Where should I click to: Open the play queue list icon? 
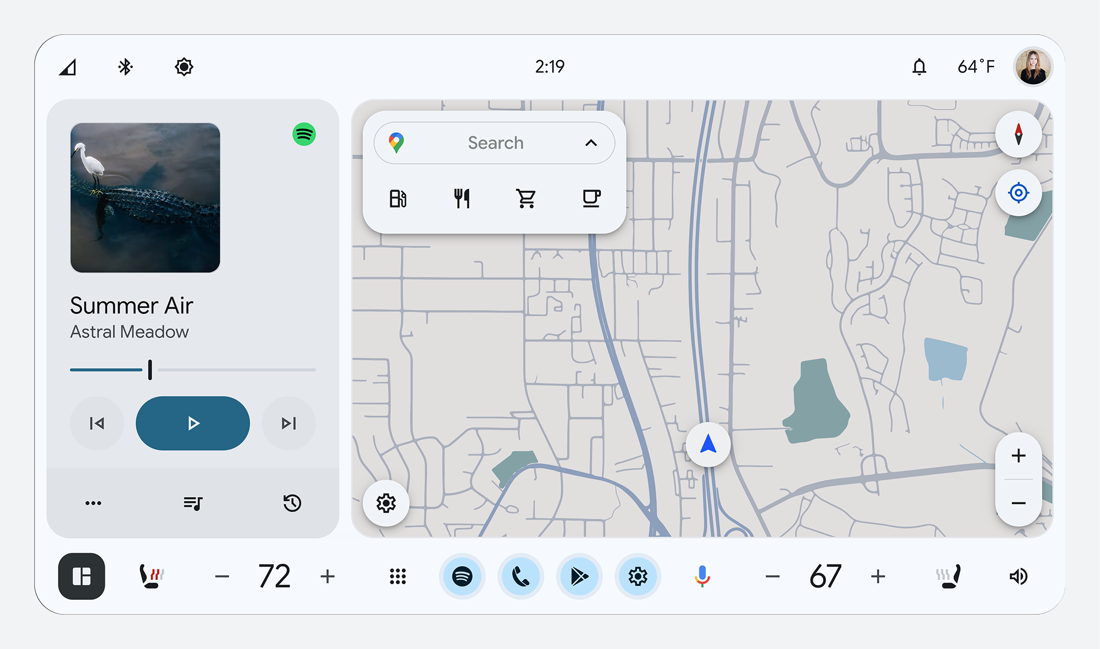[x=193, y=503]
